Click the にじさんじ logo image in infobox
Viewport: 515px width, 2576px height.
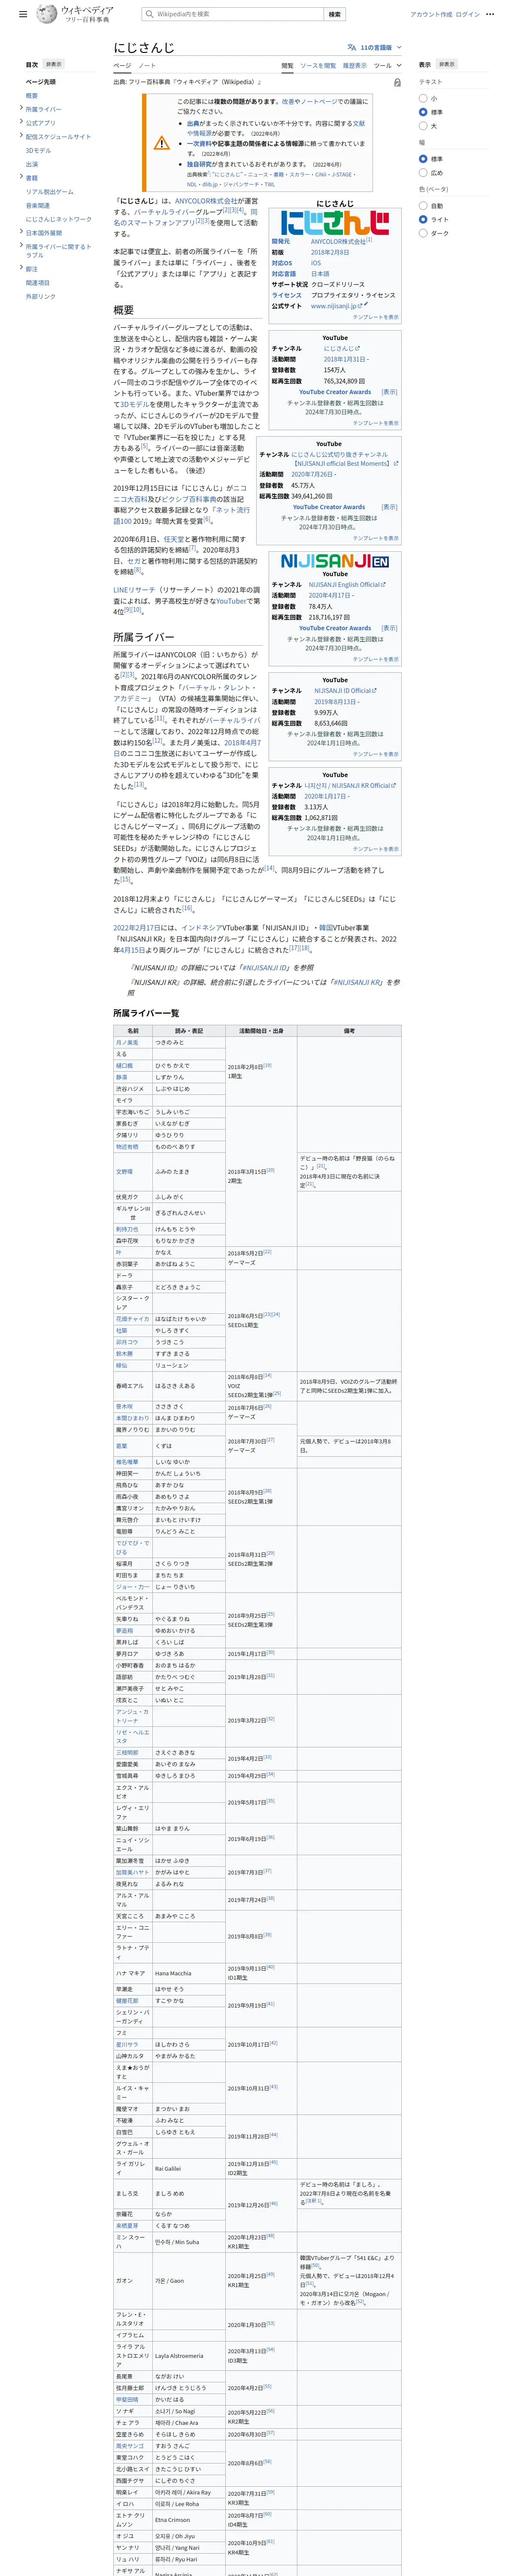coord(335,222)
